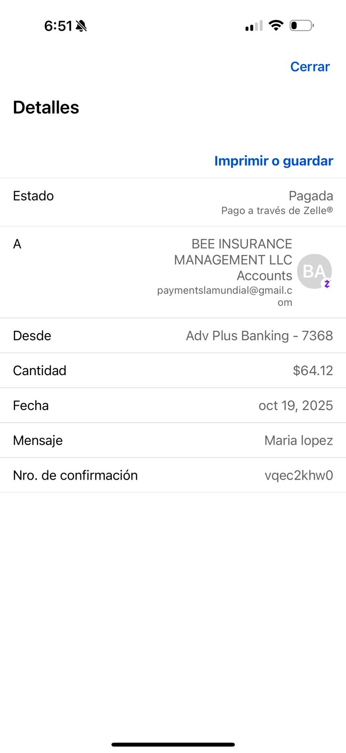Viewport: 346px width, 753px height.
Task: Tap the Wi-Fi status icon
Action: [x=276, y=25]
